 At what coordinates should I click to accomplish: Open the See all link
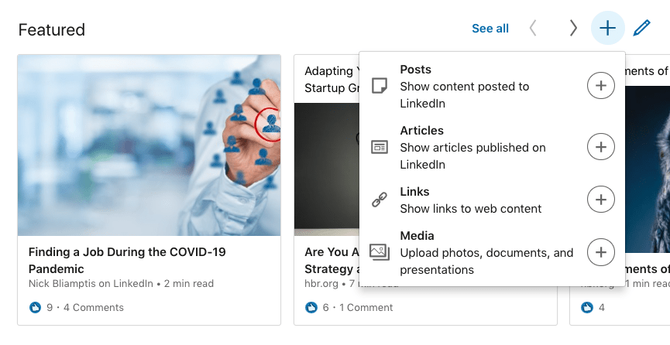(490, 29)
